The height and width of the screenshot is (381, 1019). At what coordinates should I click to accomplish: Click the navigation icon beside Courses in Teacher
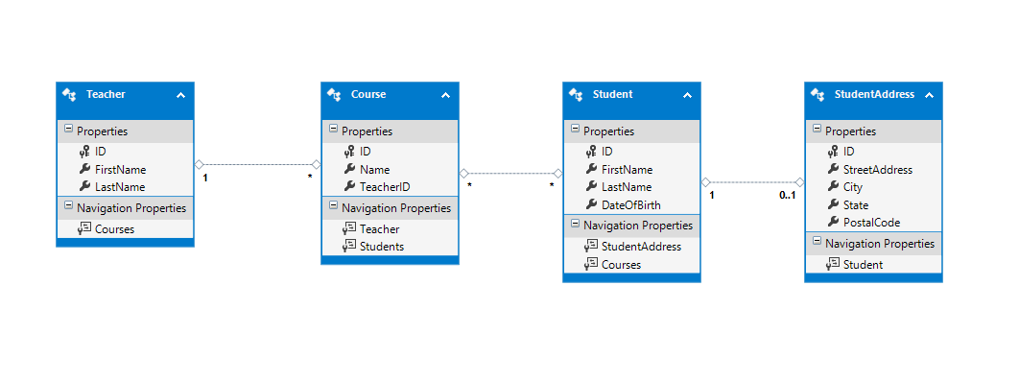(83, 228)
